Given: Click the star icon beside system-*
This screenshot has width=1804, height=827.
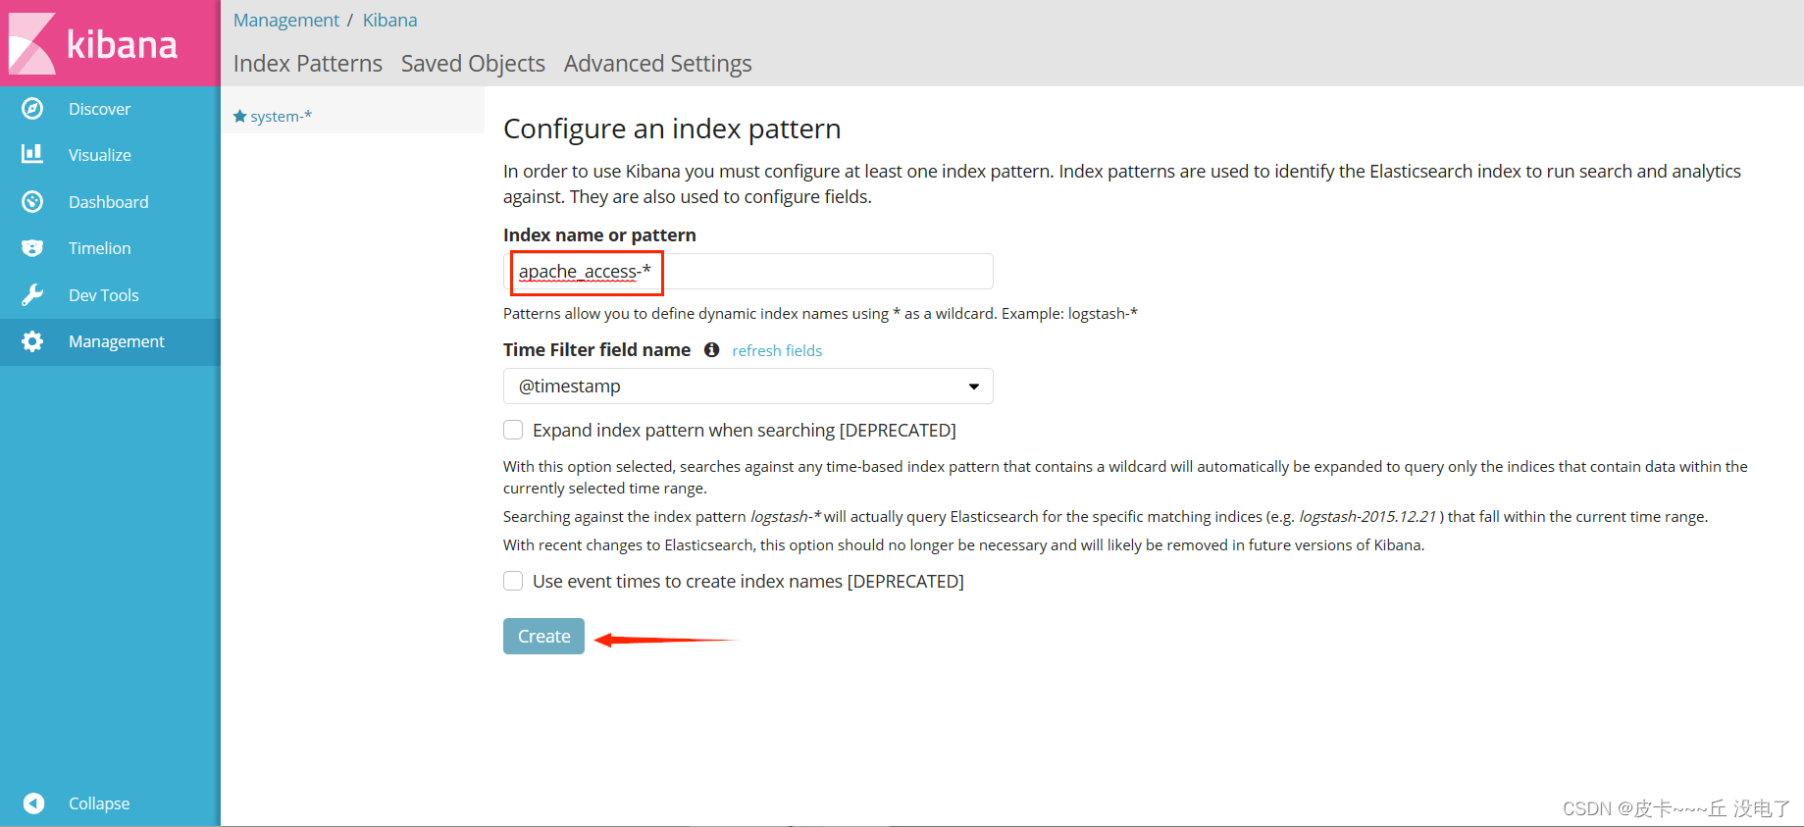Looking at the screenshot, I should (239, 116).
